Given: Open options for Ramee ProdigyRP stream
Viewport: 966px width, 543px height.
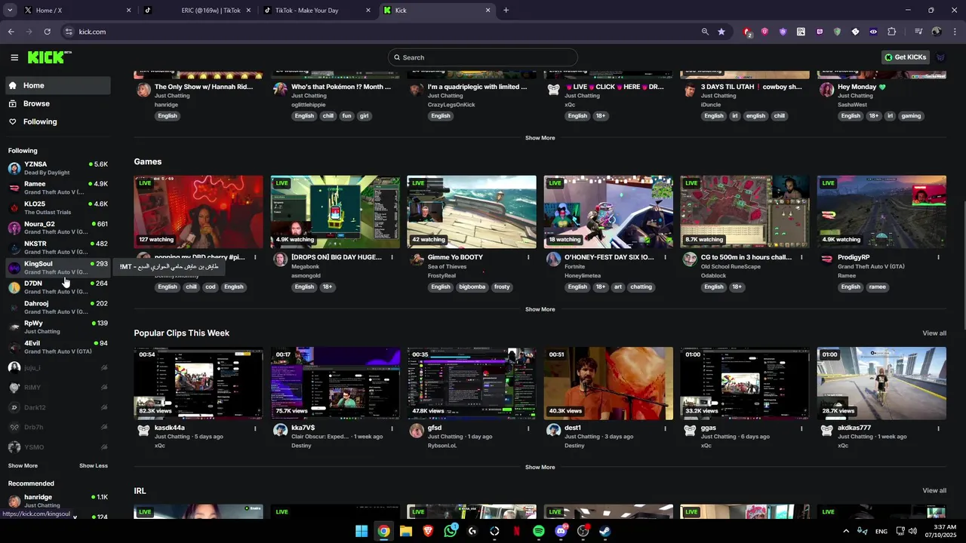Looking at the screenshot, I should coord(938,257).
